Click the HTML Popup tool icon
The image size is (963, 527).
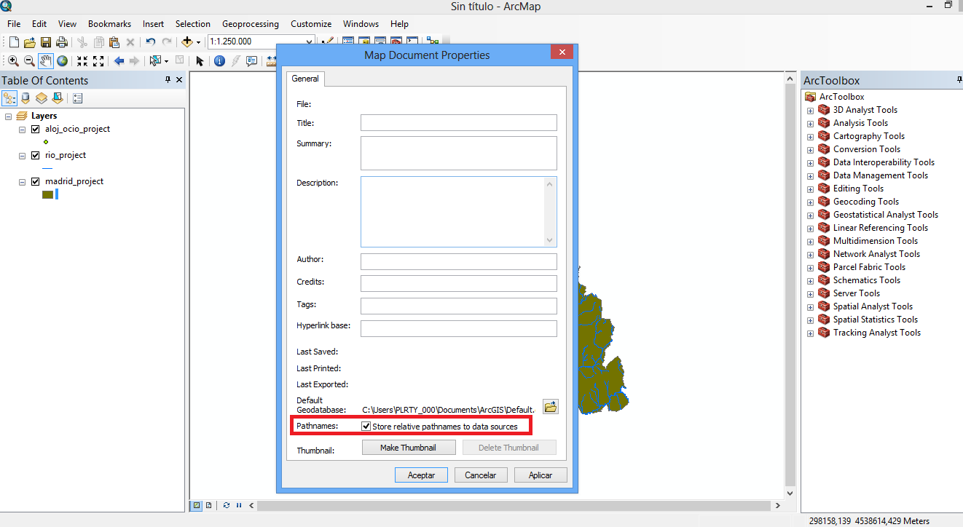[x=252, y=61]
